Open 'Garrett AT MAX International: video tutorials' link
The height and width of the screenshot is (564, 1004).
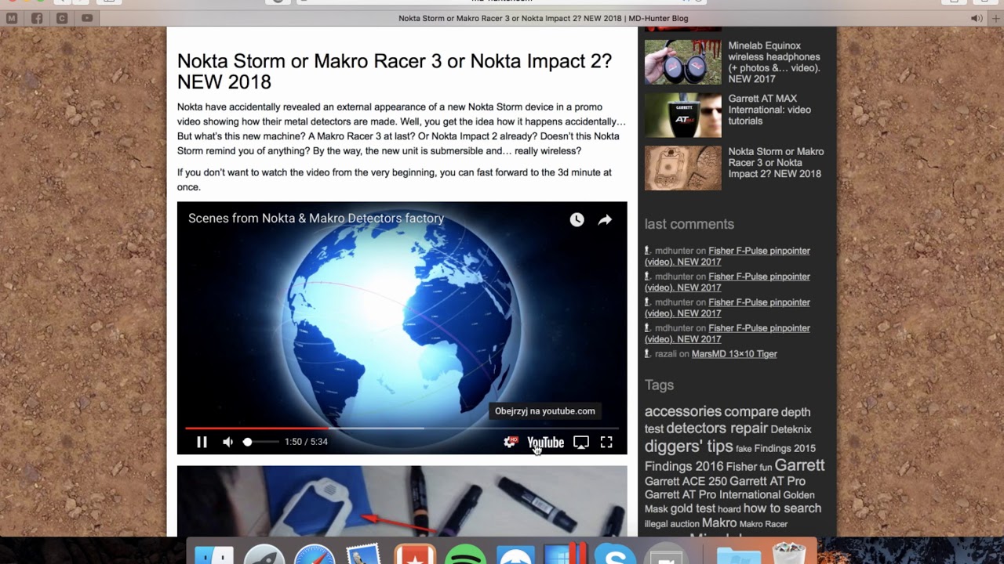tap(769, 110)
